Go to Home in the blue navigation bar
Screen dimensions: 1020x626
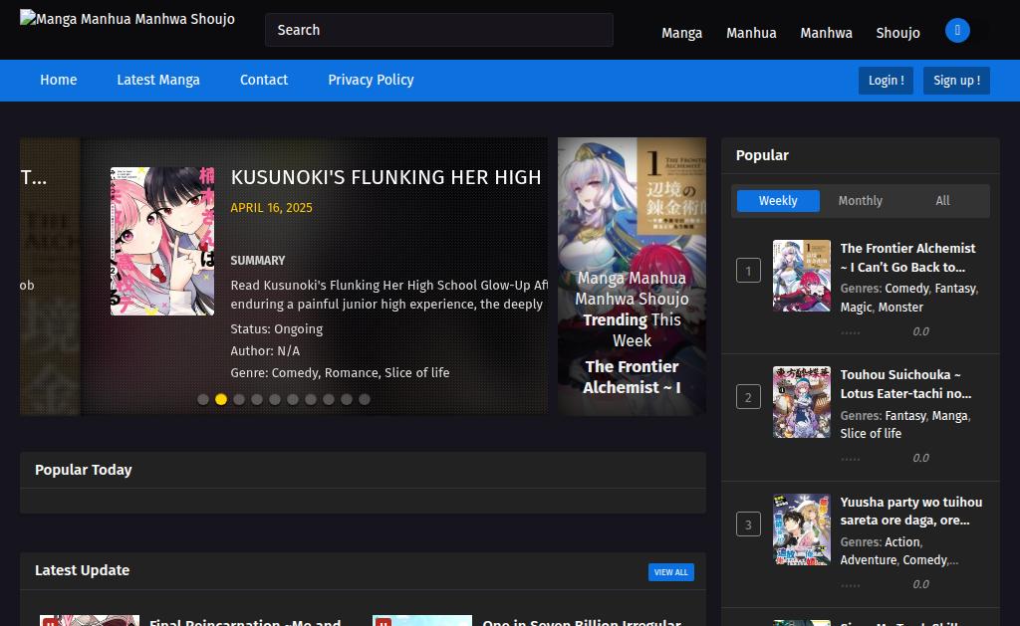tap(59, 80)
